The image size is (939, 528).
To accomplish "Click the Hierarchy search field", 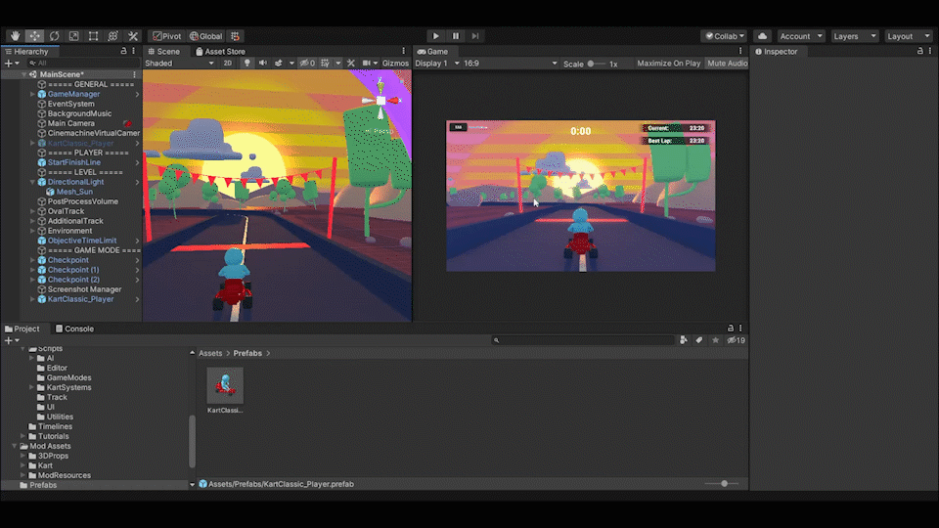I will [83, 63].
